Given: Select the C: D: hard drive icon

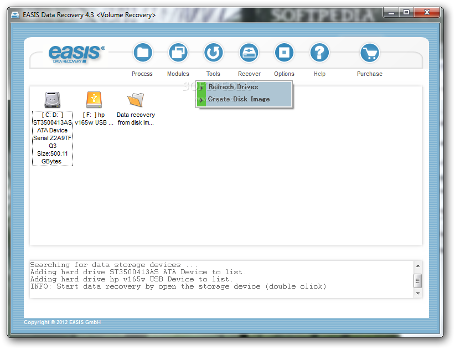Looking at the screenshot, I should pyautogui.click(x=53, y=100).
